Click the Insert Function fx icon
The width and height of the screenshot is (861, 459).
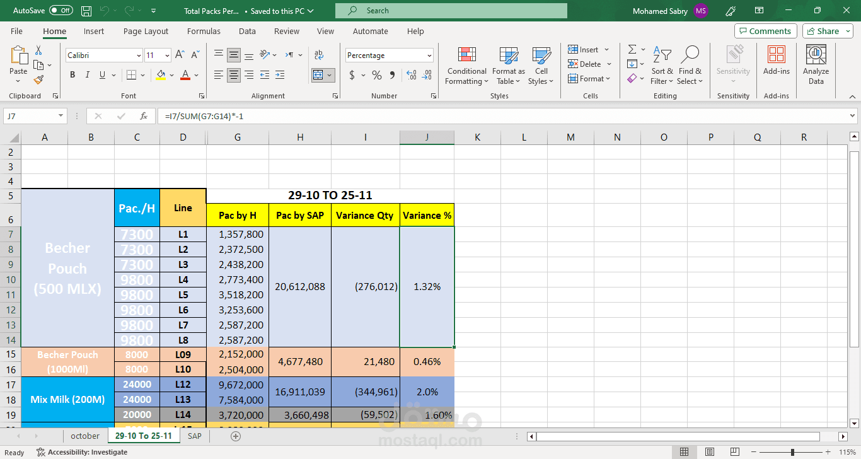click(x=144, y=116)
